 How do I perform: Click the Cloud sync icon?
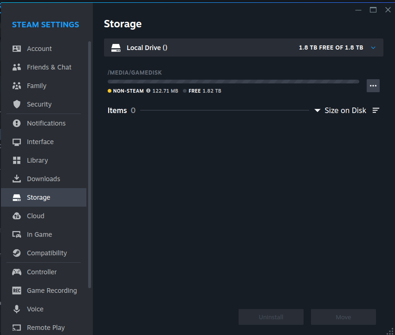[17, 216]
